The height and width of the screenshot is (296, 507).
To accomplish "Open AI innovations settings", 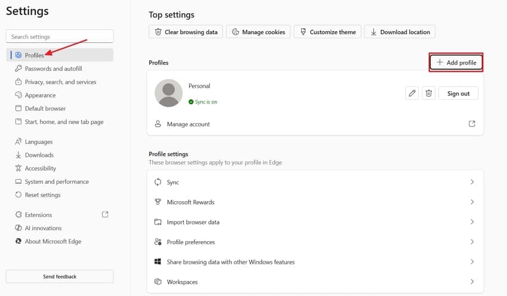I will [60, 228].
